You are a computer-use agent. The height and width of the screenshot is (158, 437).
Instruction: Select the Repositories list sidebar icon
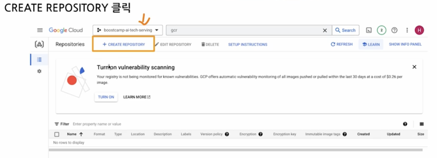tap(39, 59)
